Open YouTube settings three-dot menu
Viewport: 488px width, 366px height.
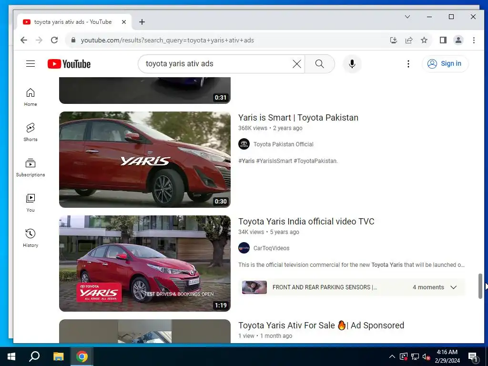(408, 64)
